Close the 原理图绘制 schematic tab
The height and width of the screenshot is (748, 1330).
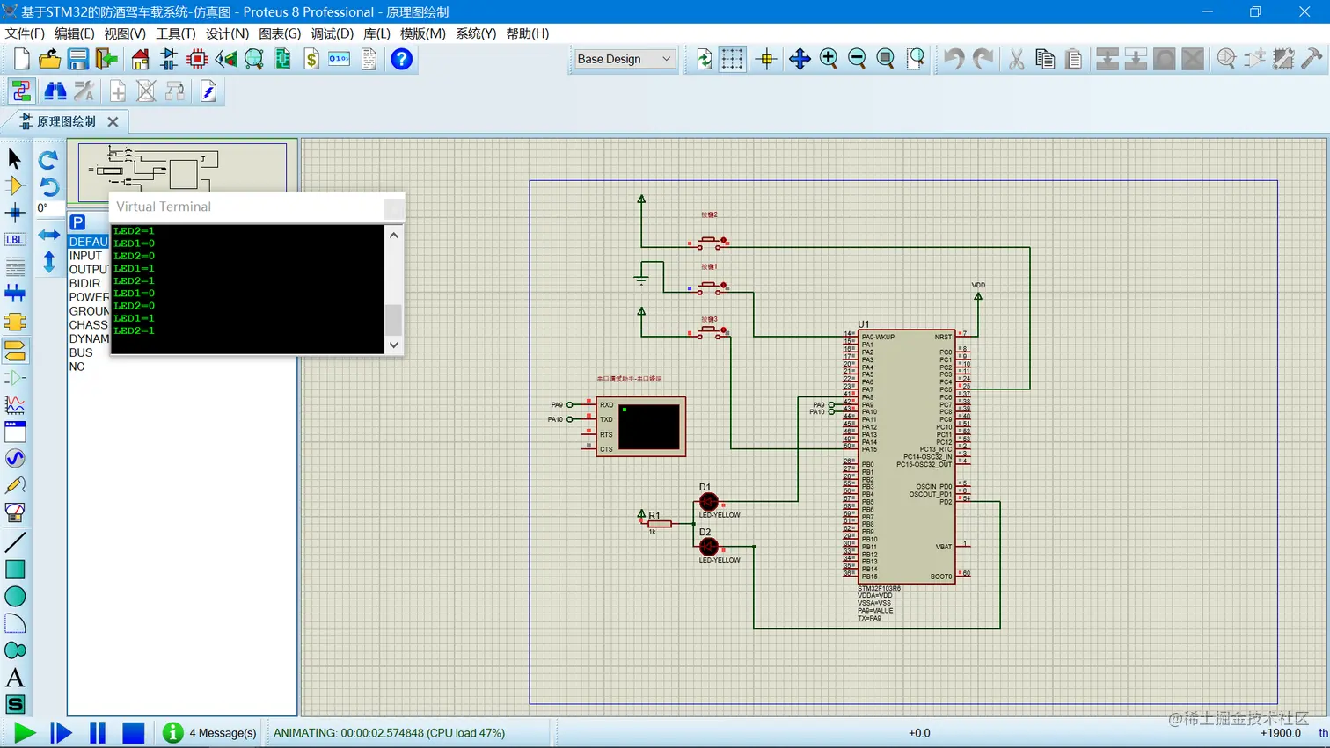(113, 122)
